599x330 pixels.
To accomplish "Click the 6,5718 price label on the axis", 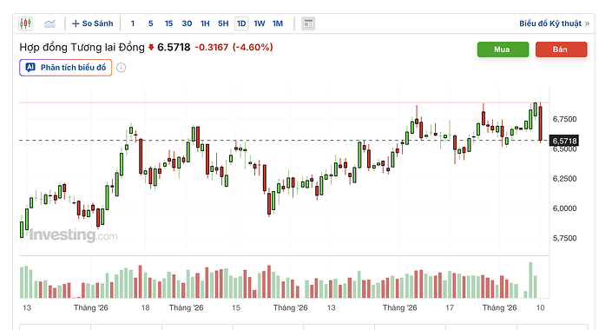I will pyautogui.click(x=564, y=141).
